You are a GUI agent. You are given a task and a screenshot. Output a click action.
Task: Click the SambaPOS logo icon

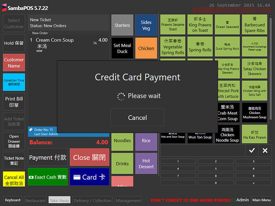coord(4,8)
